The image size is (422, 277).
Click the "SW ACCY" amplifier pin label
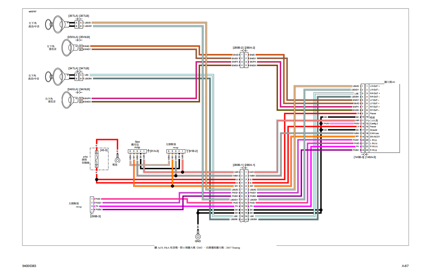pos(375,137)
